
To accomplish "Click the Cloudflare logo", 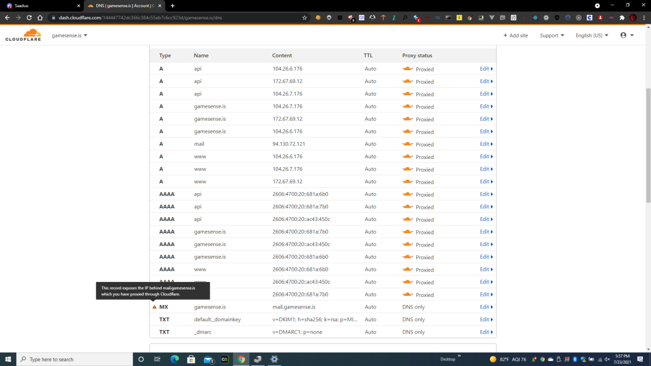I will [x=23, y=35].
